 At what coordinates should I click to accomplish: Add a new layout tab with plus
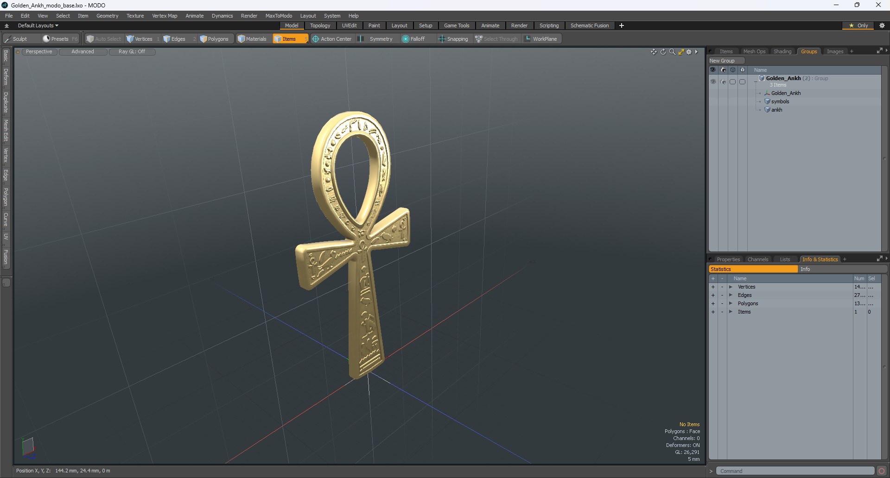[x=622, y=25]
